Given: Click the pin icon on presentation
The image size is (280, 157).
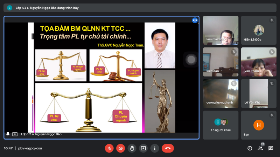Looking at the screenshot, I should tap(8, 134).
